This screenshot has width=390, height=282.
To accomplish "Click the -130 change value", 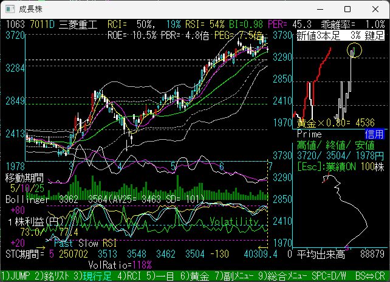I will point(219,255).
